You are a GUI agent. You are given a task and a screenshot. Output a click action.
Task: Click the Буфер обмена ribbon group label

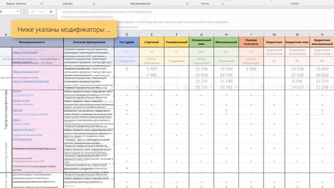click(16, 4)
